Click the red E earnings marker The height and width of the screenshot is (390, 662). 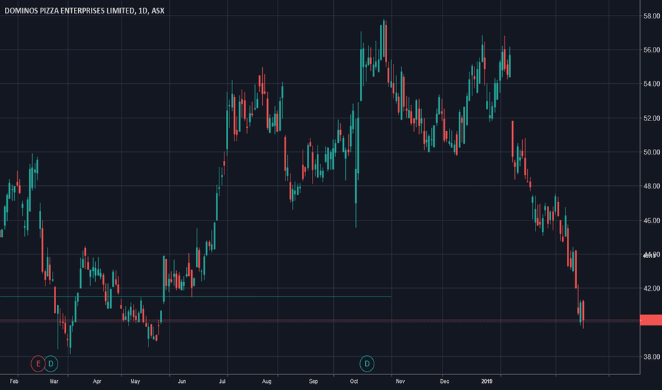tap(38, 364)
